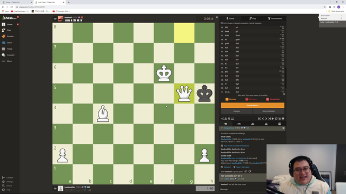
Task: Open the leaderboard podium tab
Action: [x=266, y=124]
